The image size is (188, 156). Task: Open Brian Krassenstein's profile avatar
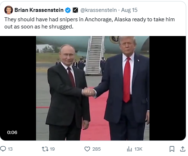pos(9,10)
